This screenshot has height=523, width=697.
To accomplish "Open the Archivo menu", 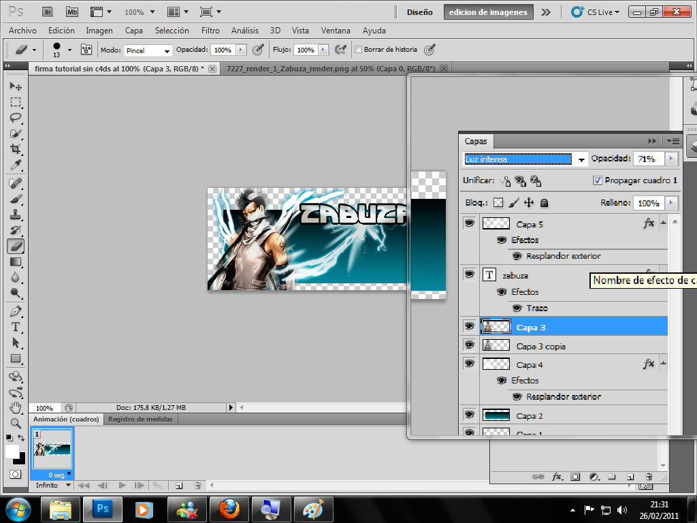I will (22, 31).
